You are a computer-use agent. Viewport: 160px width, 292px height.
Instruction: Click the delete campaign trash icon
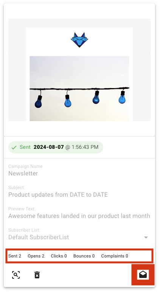(37, 275)
